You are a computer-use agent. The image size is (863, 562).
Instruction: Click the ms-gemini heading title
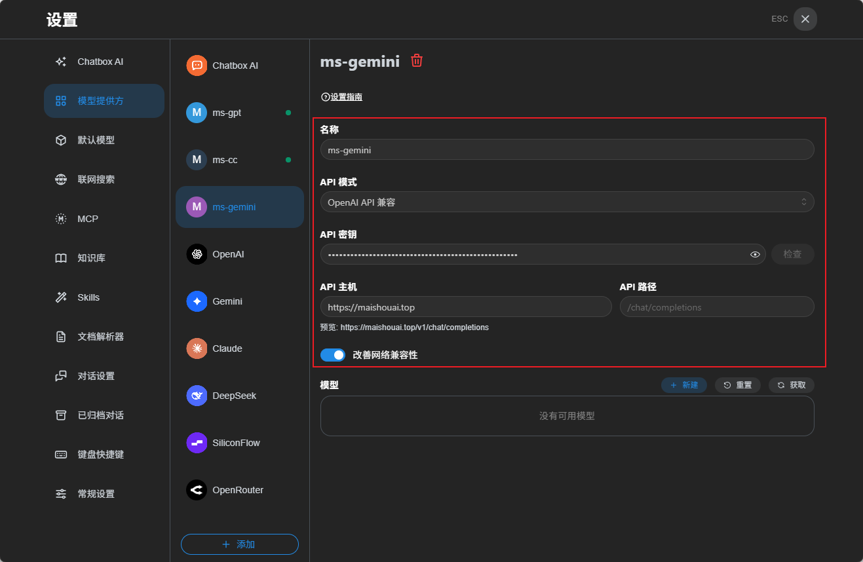point(360,62)
